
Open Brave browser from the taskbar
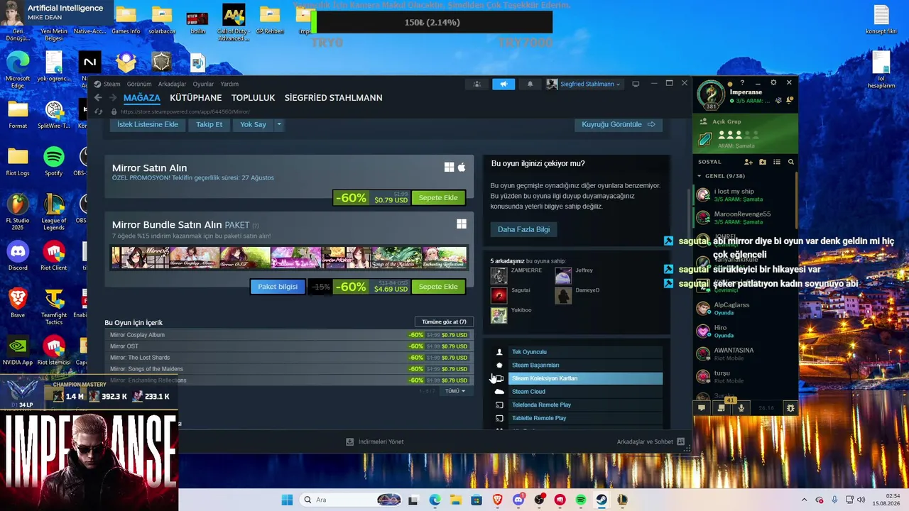pos(498,500)
